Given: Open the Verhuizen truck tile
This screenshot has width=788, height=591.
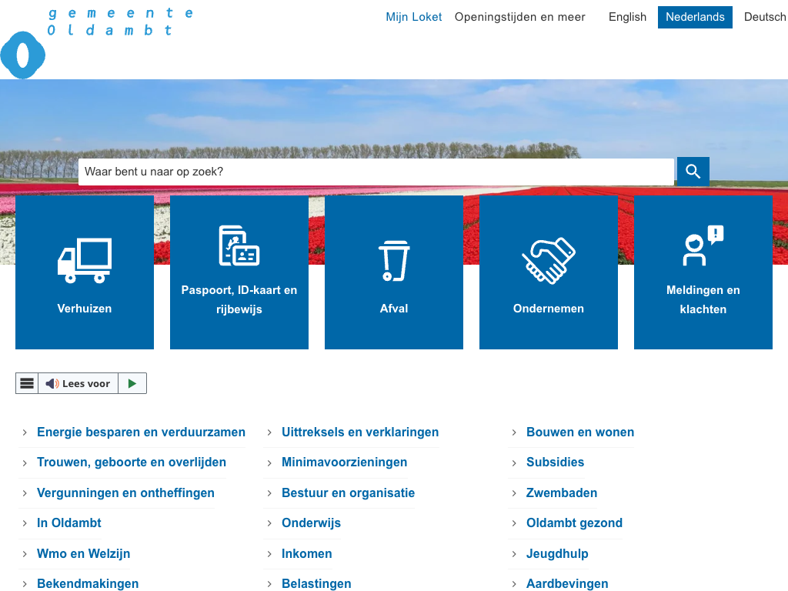Looking at the screenshot, I should [85, 272].
